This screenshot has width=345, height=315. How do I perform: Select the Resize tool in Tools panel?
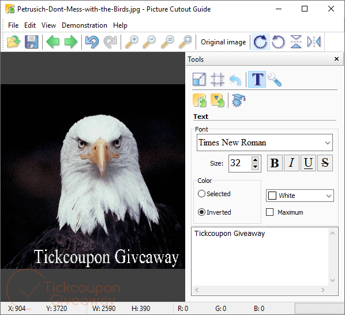[199, 79]
